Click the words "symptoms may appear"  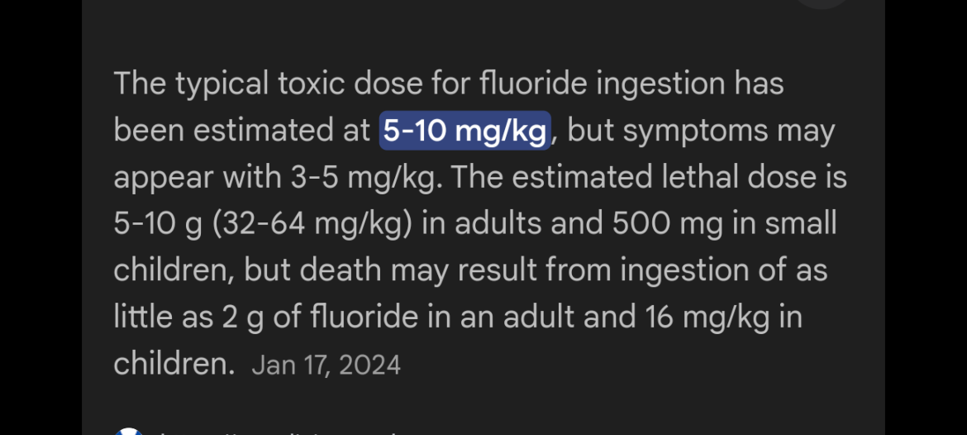(475, 155)
